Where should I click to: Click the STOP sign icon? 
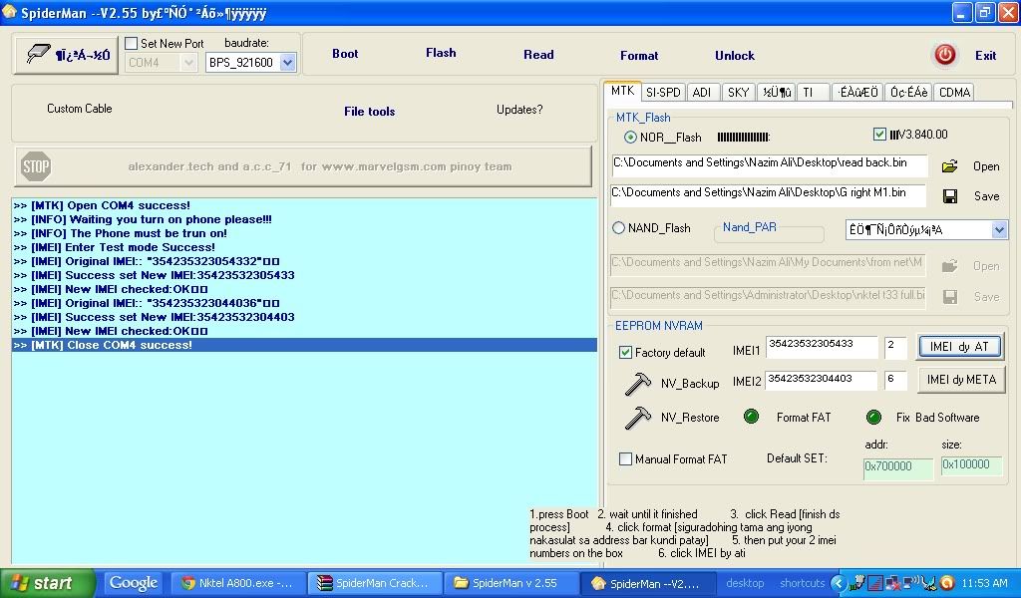point(36,166)
